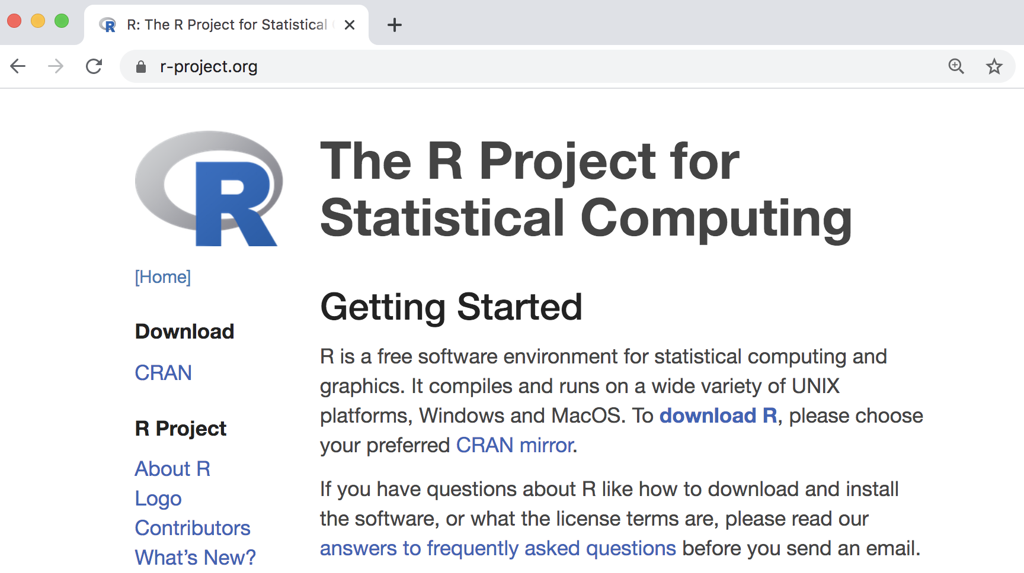Screen dimensions: 1024x573
Task: Open a new tab with plus button
Action: point(395,25)
